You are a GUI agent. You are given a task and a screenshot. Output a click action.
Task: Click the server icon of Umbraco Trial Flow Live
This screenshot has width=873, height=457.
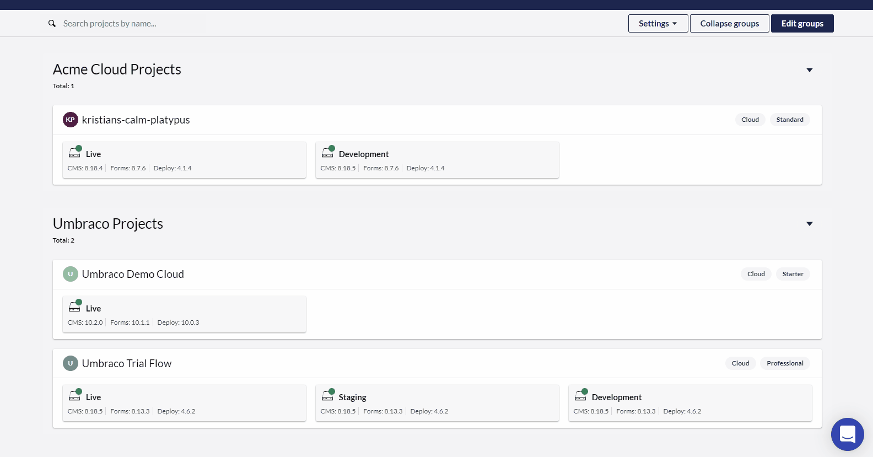tap(75, 395)
